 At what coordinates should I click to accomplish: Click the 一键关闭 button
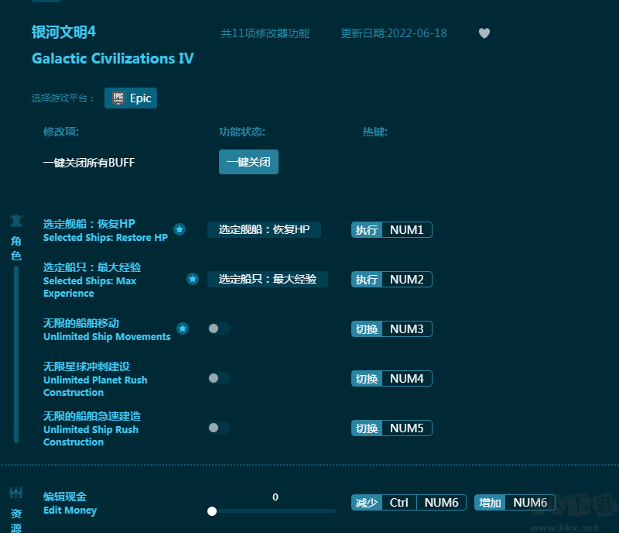point(248,162)
